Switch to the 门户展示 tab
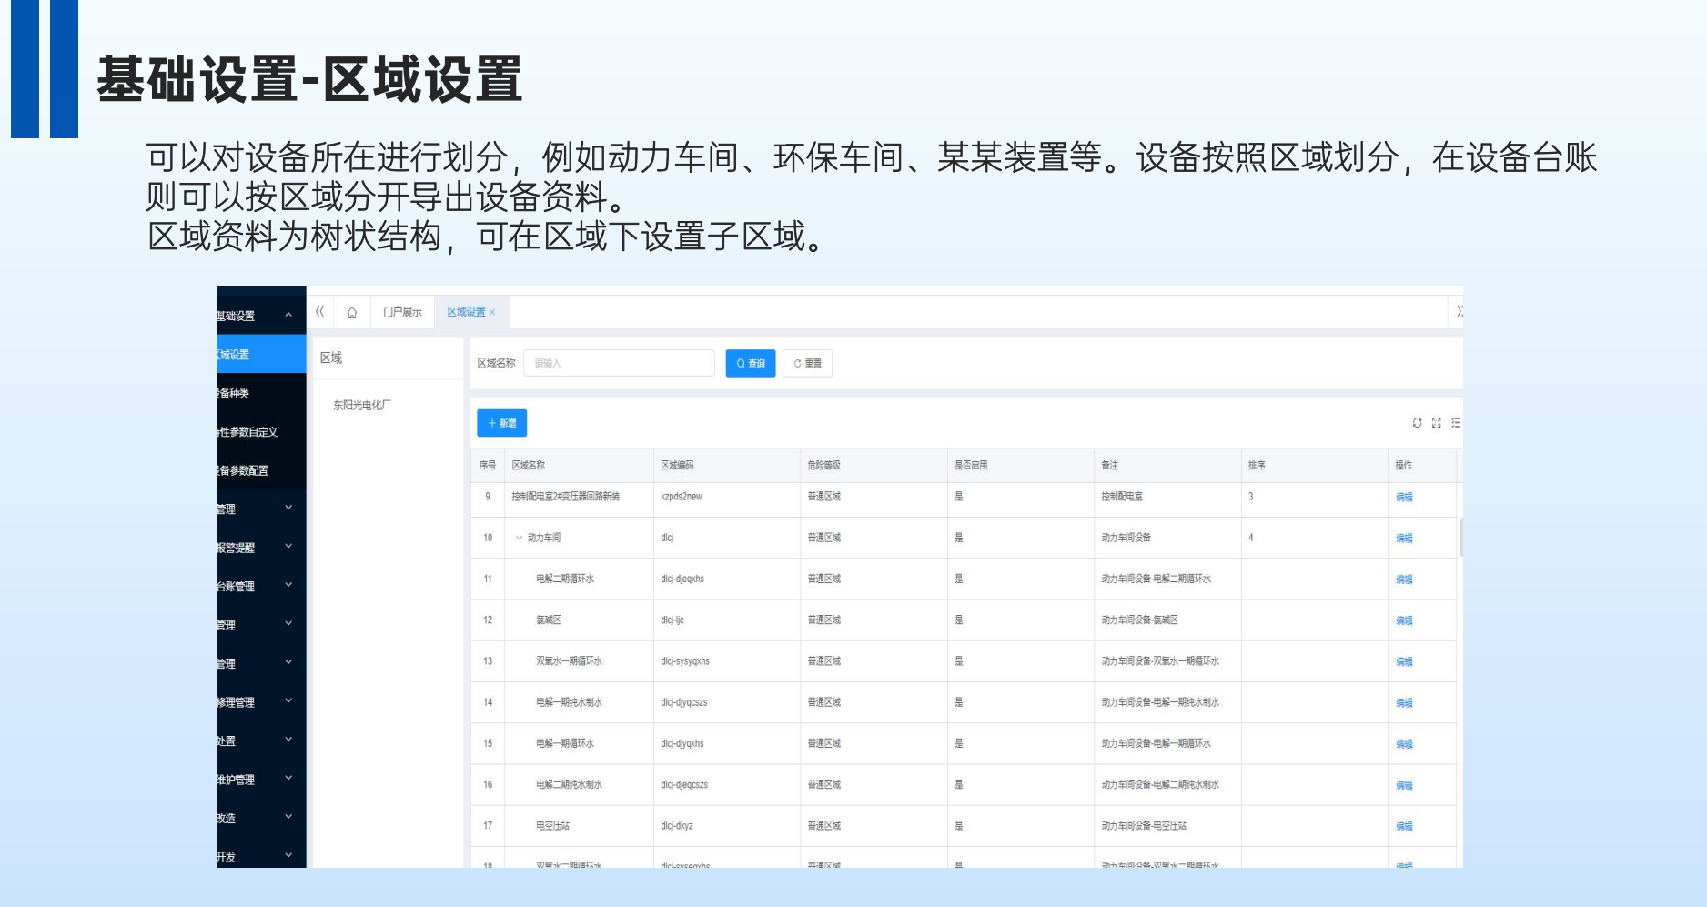Image resolution: width=1707 pixels, height=907 pixels. coord(402,312)
